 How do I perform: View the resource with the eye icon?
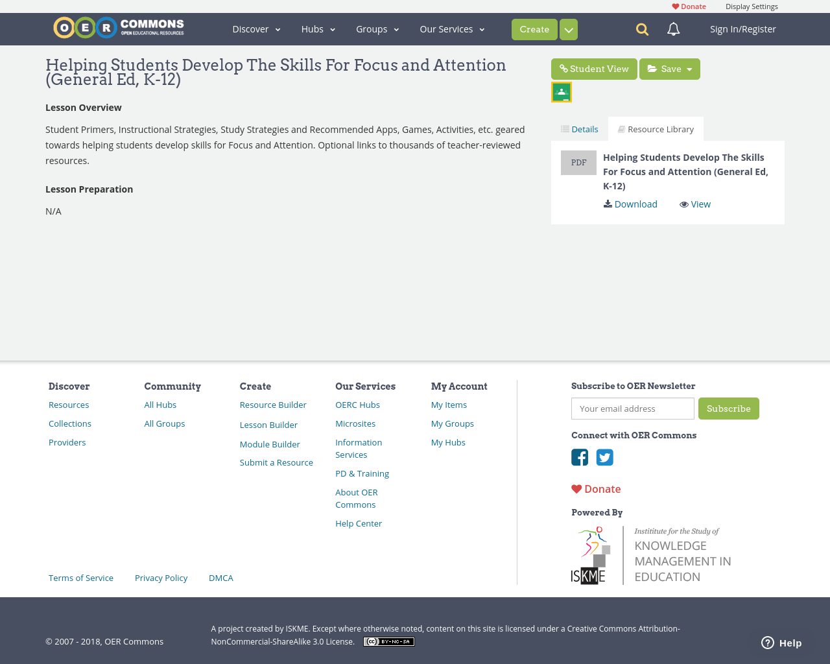point(694,204)
